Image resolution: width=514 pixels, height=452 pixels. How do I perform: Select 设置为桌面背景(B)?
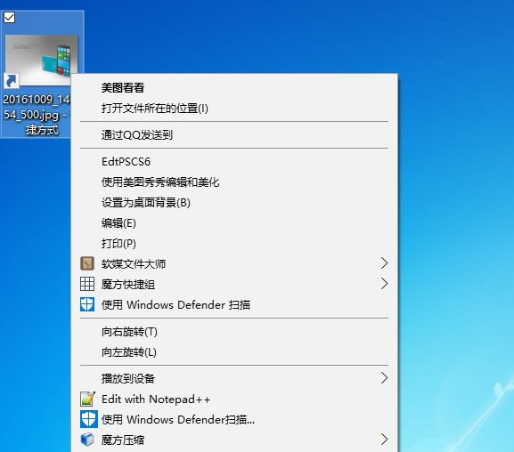tap(145, 203)
